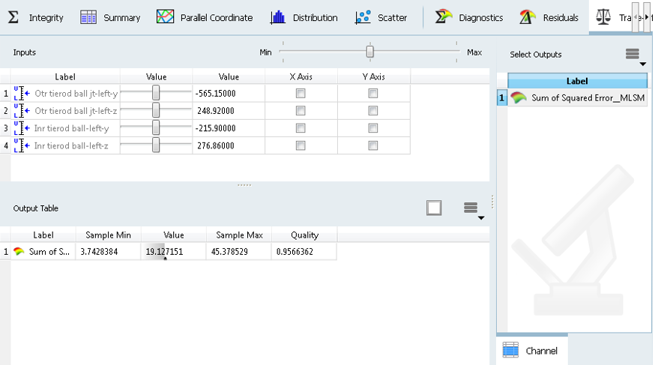Click the Distribution histogram icon

(278, 17)
